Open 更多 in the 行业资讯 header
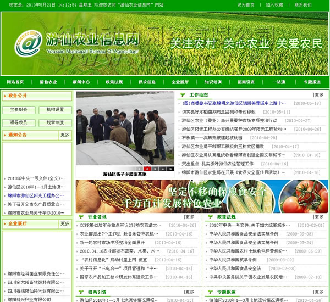 (189, 217)
